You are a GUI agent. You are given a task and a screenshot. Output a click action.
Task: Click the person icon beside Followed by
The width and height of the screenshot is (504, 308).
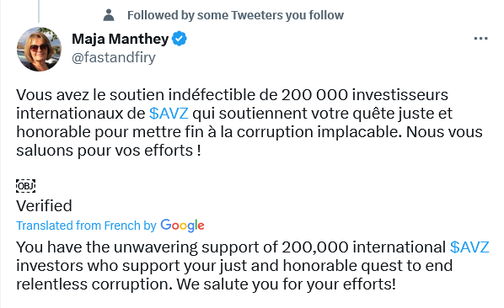click(109, 15)
